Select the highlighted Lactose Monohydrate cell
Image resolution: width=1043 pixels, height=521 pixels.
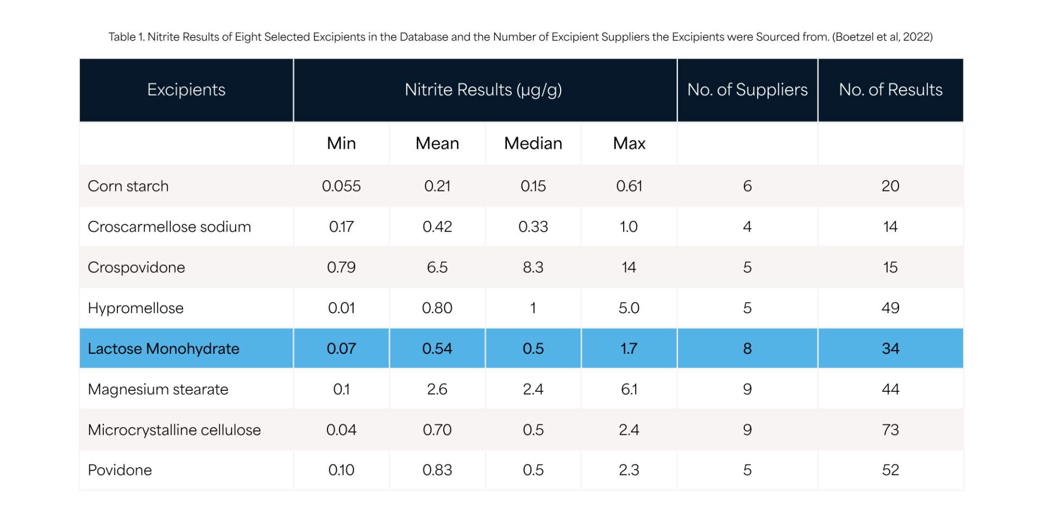pyautogui.click(x=164, y=348)
